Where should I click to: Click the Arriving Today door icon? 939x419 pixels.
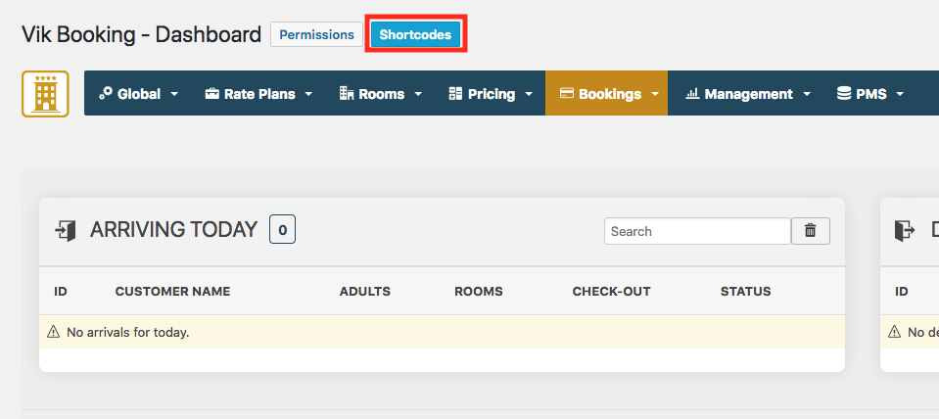pos(66,230)
